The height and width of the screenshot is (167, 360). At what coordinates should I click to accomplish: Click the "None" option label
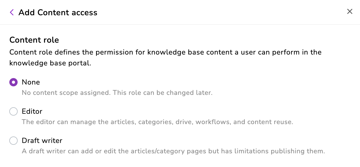[x=31, y=82]
